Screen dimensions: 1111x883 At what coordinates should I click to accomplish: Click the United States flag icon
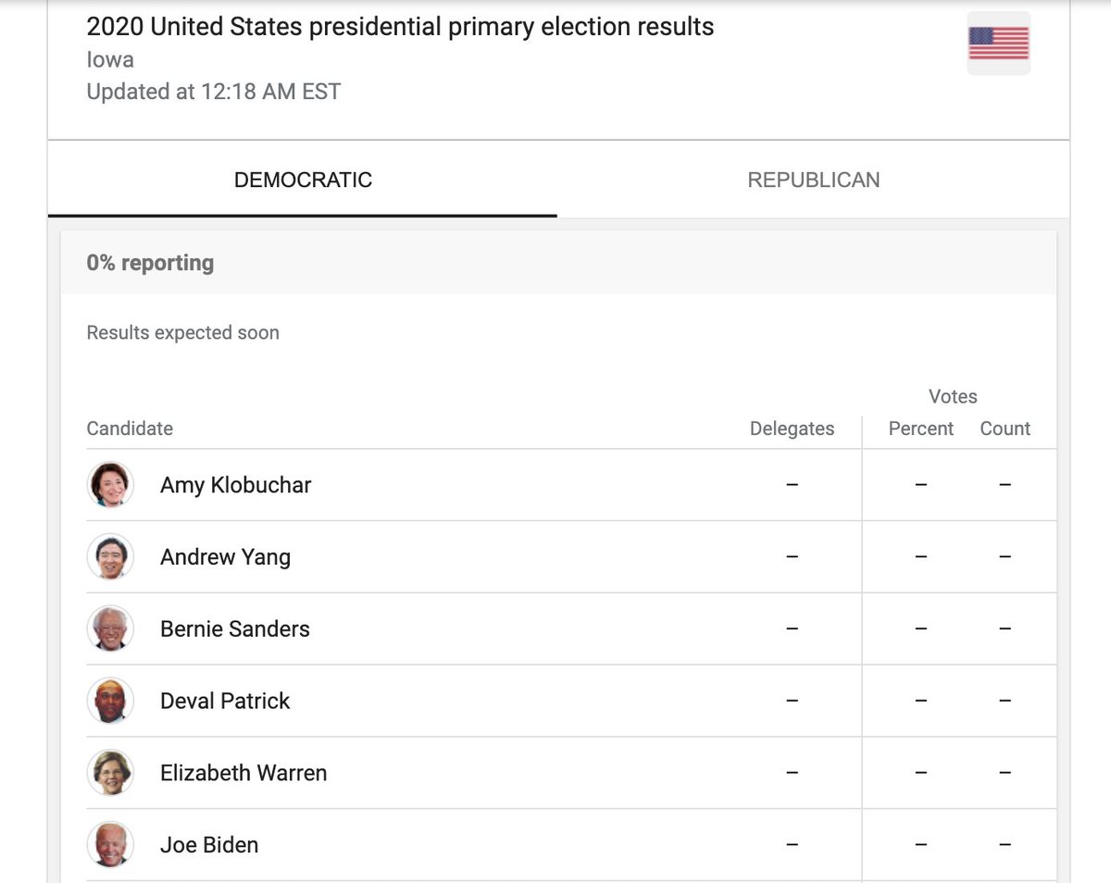pos(998,43)
